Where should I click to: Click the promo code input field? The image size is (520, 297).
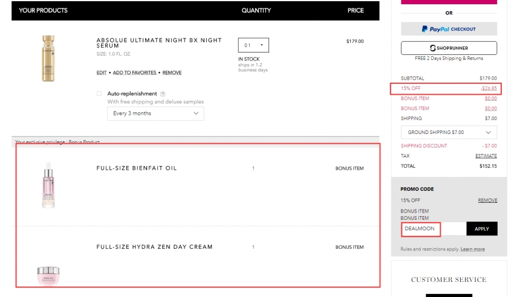[x=434, y=229]
